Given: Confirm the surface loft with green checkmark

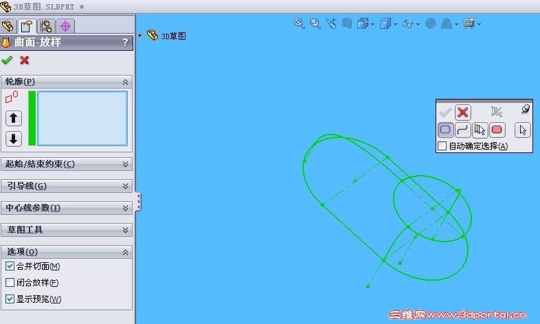Looking at the screenshot, I should tap(7, 60).
